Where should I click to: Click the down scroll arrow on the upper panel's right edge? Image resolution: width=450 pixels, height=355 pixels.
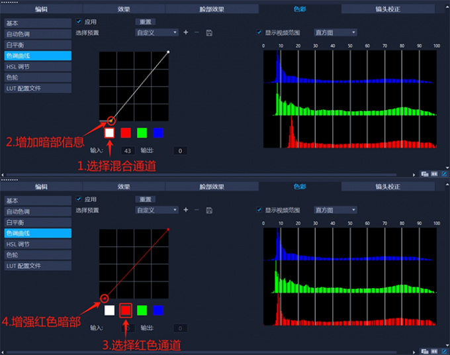click(447, 168)
